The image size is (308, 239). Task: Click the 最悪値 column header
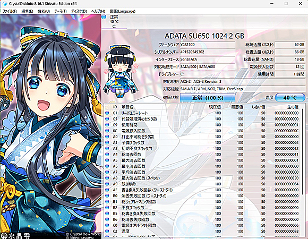(x=237, y=107)
